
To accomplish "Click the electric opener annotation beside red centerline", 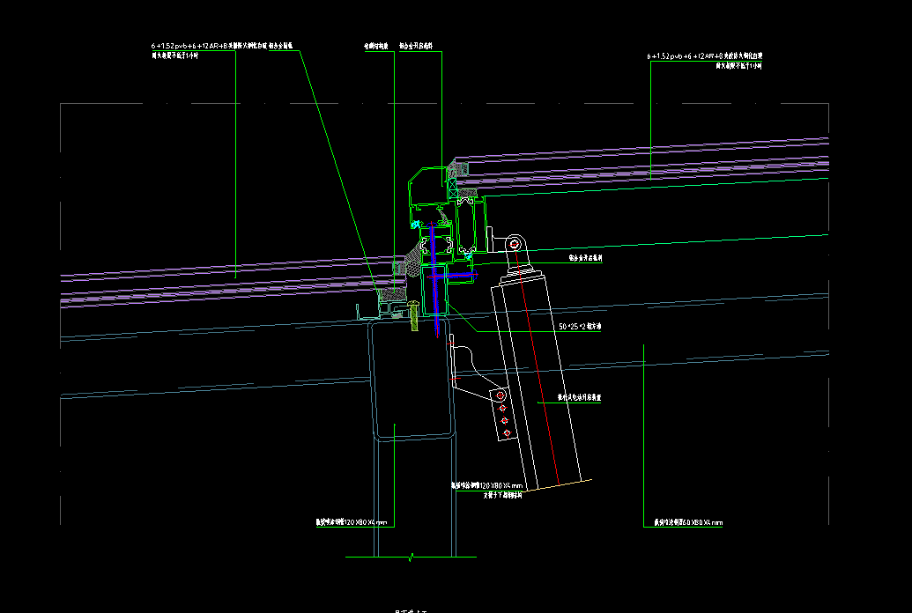I will pos(579,398).
